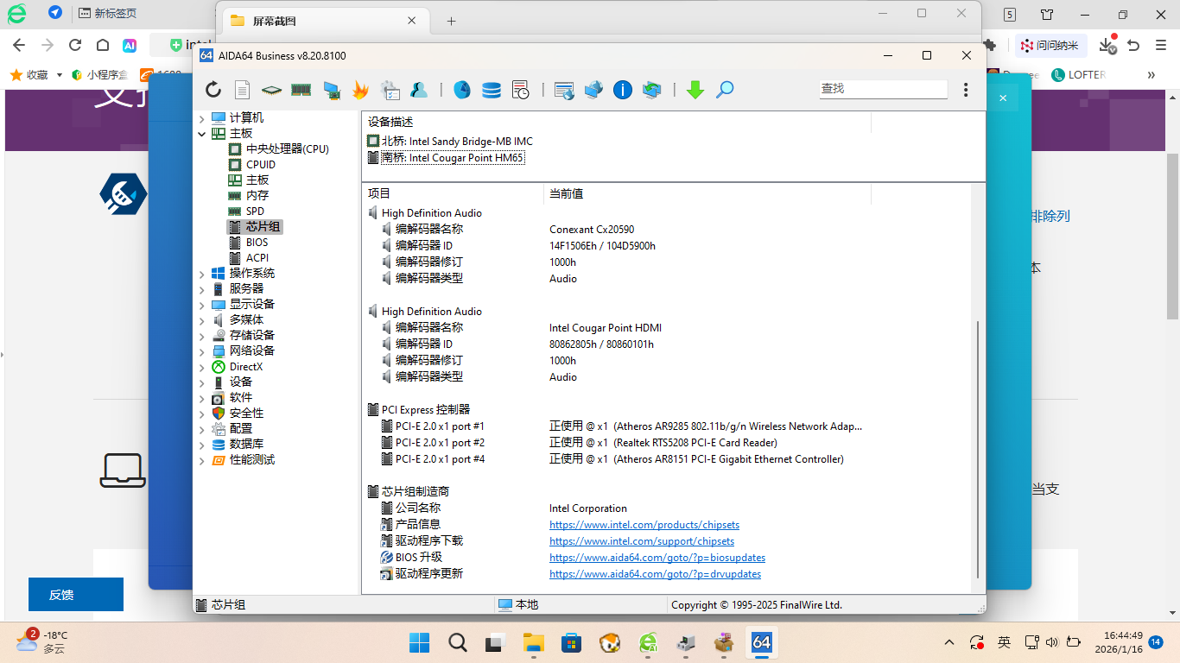Image resolution: width=1180 pixels, height=663 pixels.
Task: Click the blue pie chart toolbar icon
Action: [462, 89]
